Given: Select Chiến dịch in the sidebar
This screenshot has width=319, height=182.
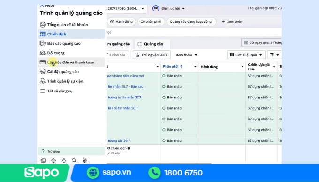Looking at the screenshot, I should 71,34.
